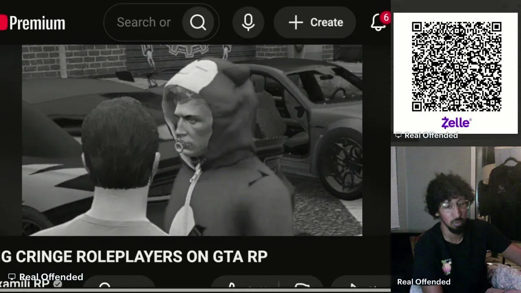Open the Create menu button

pyautogui.click(x=315, y=22)
